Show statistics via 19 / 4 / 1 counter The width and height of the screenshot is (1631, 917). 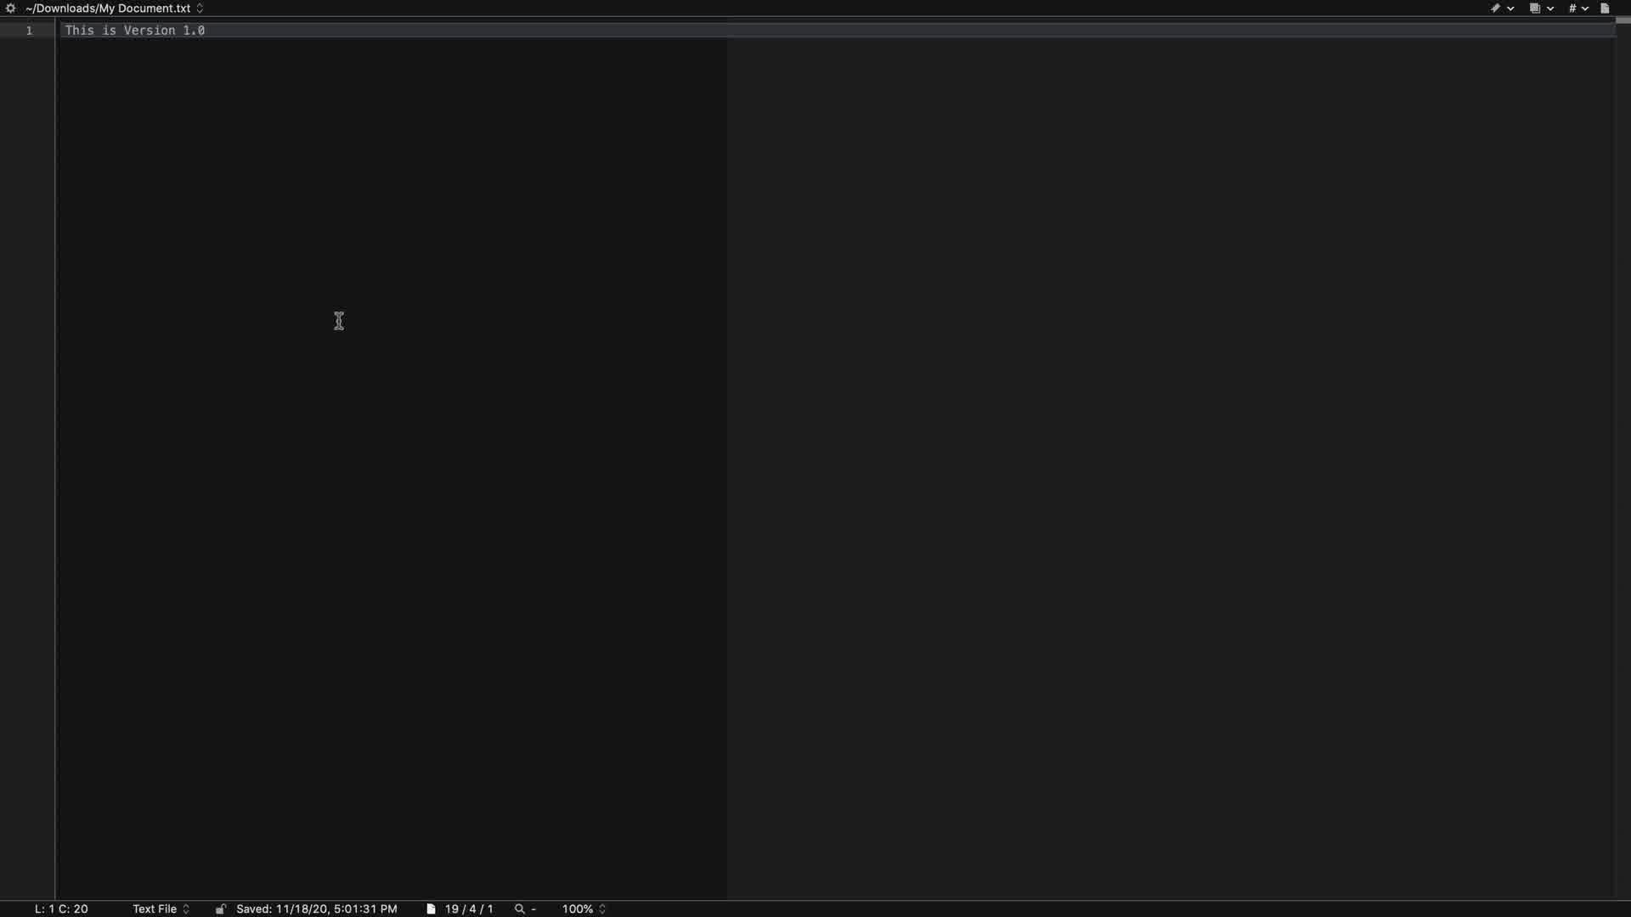pos(469,909)
